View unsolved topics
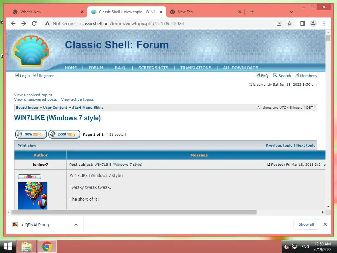The image size is (337, 253). click(33, 95)
